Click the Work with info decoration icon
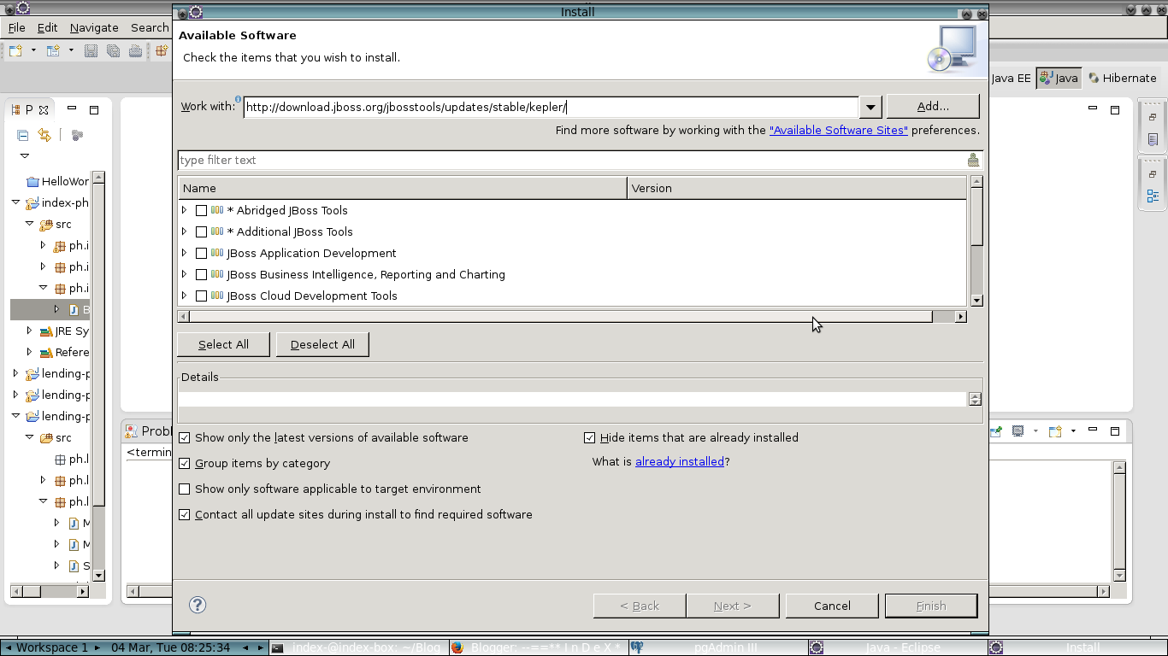Viewport: 1168px width, 656px height. pos(238,99)
